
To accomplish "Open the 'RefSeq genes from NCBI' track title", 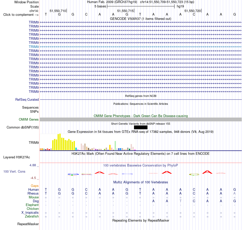I will 141,96.
